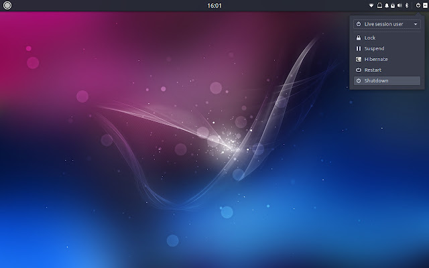The height and width of the screenshot is (268, 429).
Task: Select Hibernate from the power menu
Action: (387, 59)
